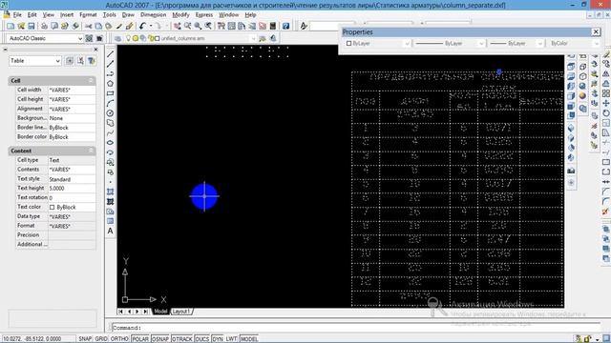
Task: Click the Text rotation value field
Action: click(72, 197)
